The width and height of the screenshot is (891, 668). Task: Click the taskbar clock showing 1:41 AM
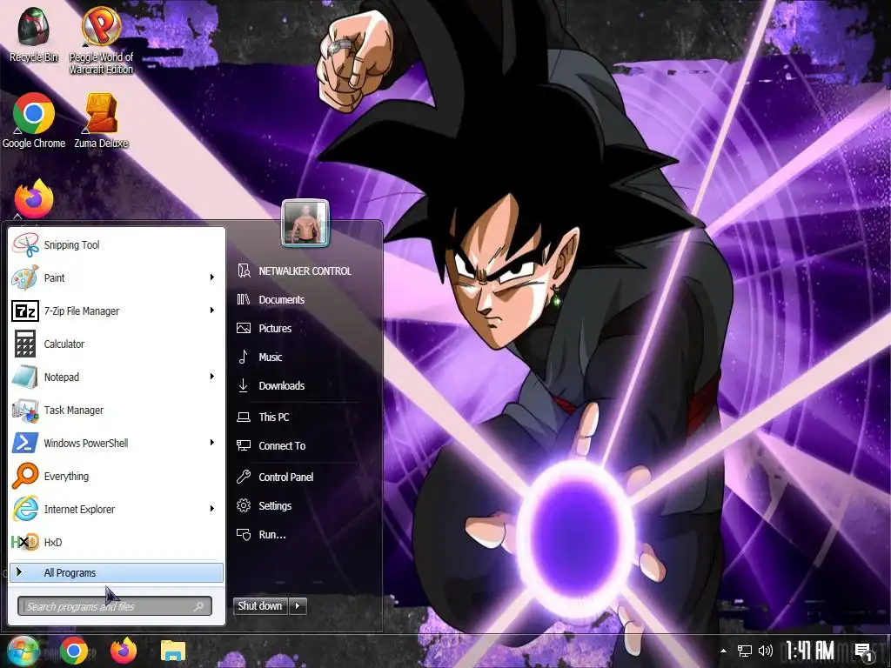click(x=810, y=651)
